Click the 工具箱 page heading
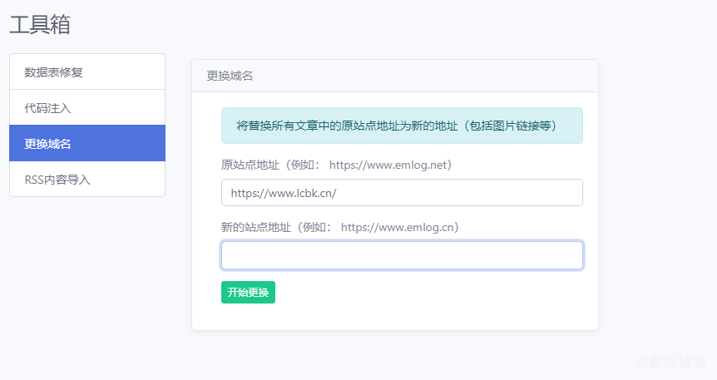This screenshot has height=380, width=717. (40, 25)
